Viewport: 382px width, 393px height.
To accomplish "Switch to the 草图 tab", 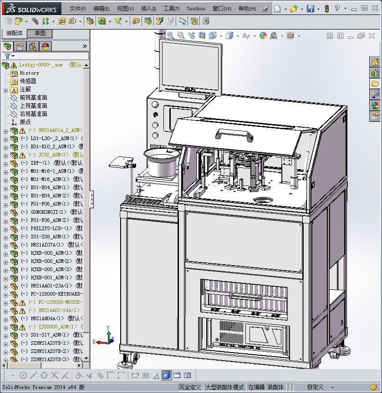I will click(40, 33).
